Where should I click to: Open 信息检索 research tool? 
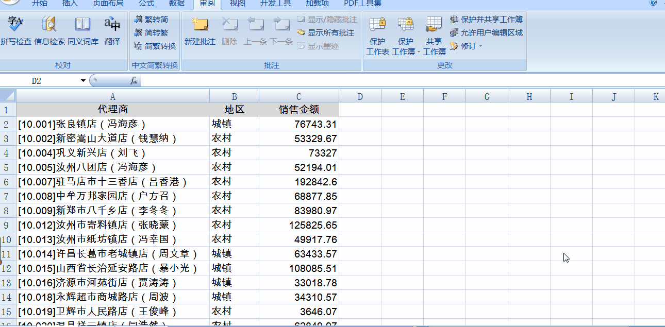click(x=49, y=31)
